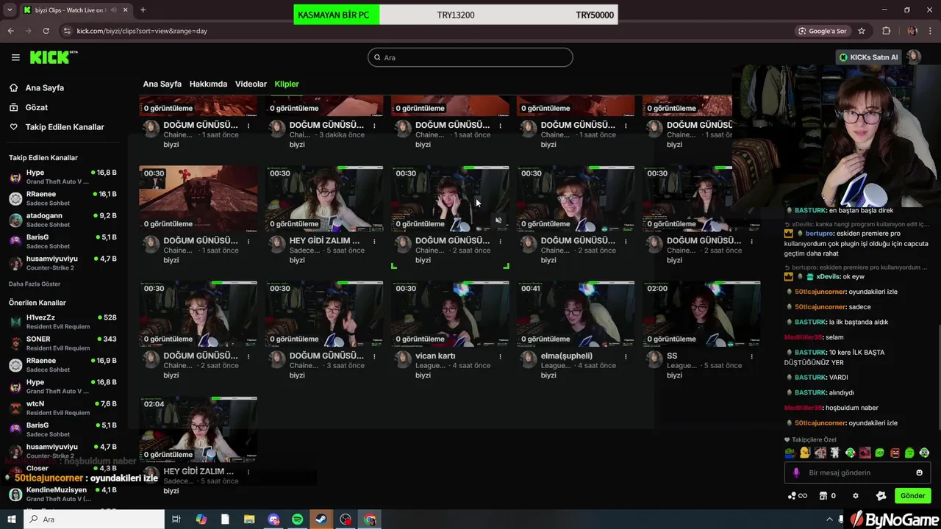Screen dimensions: 941x529
Task: Open Spotify from the taskbar
Action: (297, 519)
